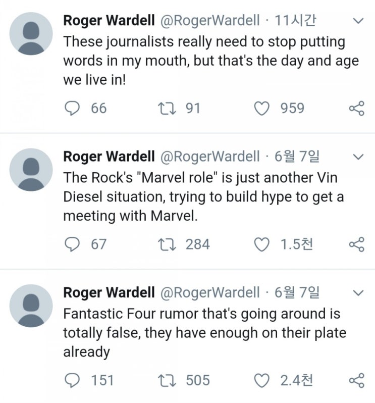Image resolution: width=375 pixels, height=403 pixels.
Task: Like the Fantastic Four rumor tweet
Action: 262,380
